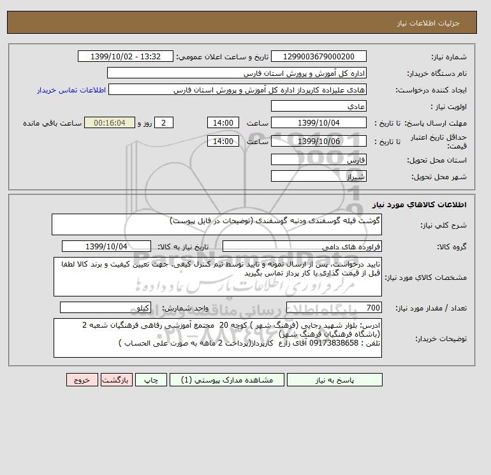Image resolution: width=491 pixels, height=475 pixels.
Task: Click the واحد شمارش label
Action: tap(185, 308)
